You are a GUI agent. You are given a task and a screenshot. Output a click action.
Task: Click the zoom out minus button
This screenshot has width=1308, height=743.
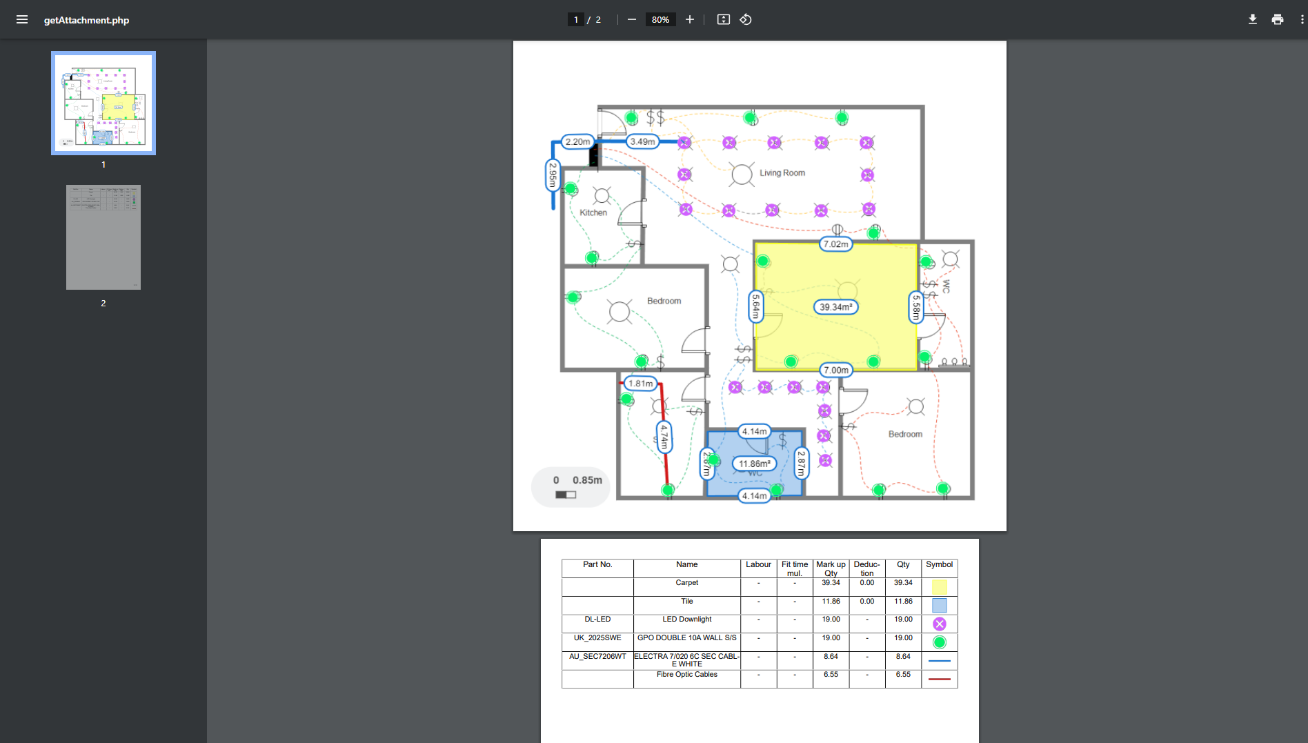[x=631, y=19]
